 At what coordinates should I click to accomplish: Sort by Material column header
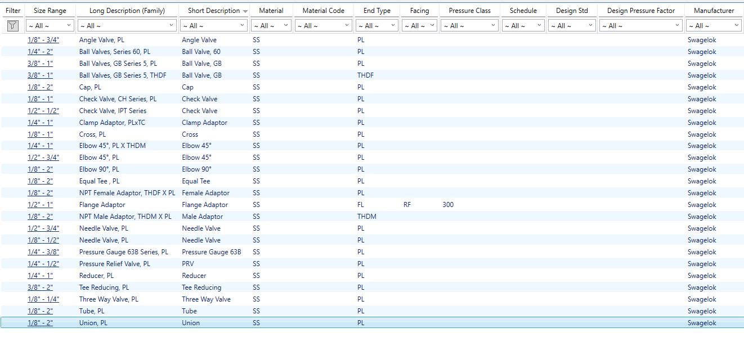pyautogui.click(x=271, y=11)
